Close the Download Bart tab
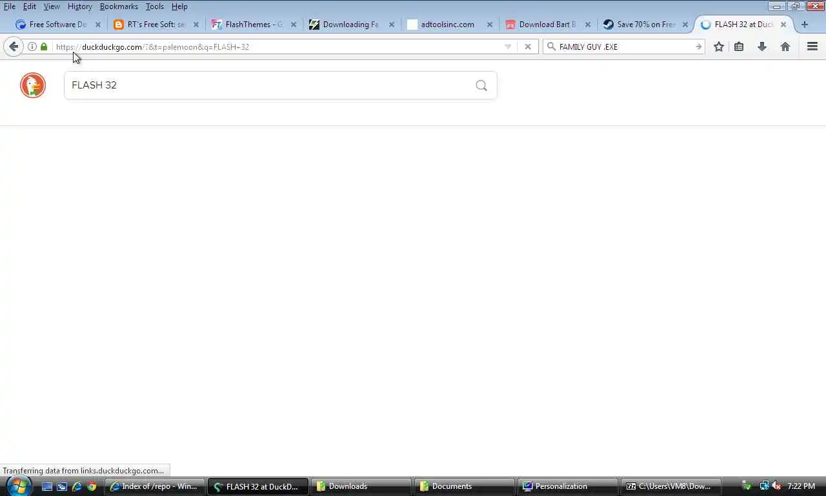Viewport: 826px width, 496px height. (x=588, y=25)
